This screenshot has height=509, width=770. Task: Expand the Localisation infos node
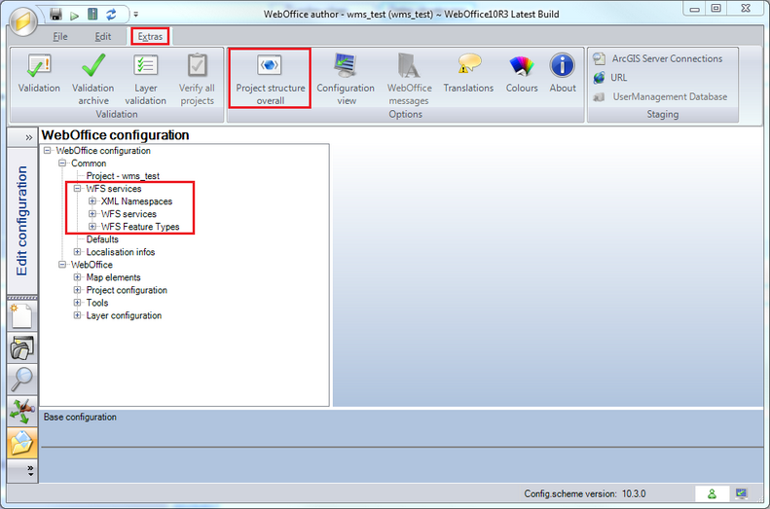(78, 252)
